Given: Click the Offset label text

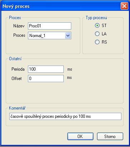Looking at the screenshot, I should point(16,79).
